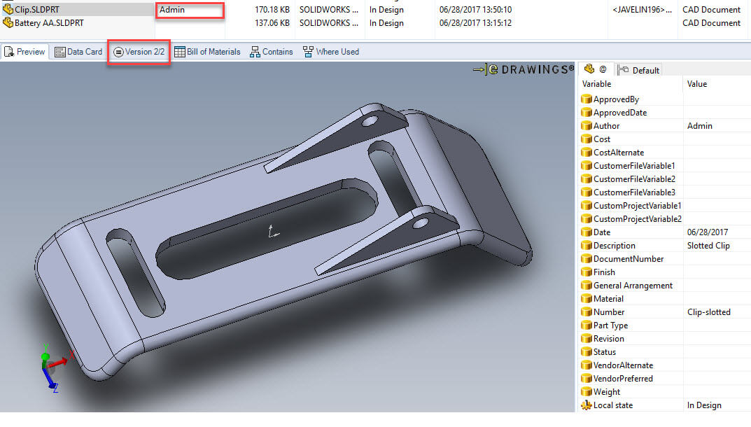Click the eDrawings logo in preview
Screen dimensions: 751x427
(524, 69)
